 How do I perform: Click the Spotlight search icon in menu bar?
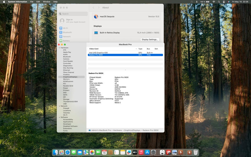(219, 2)
